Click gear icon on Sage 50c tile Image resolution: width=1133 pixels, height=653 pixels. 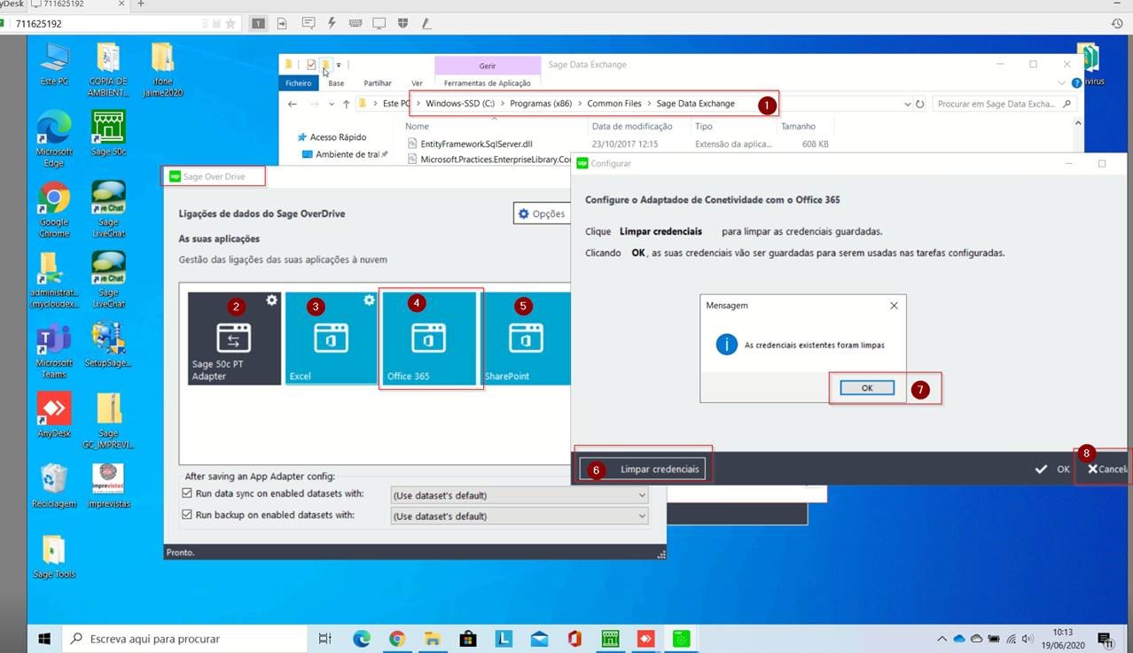(272, 301)
